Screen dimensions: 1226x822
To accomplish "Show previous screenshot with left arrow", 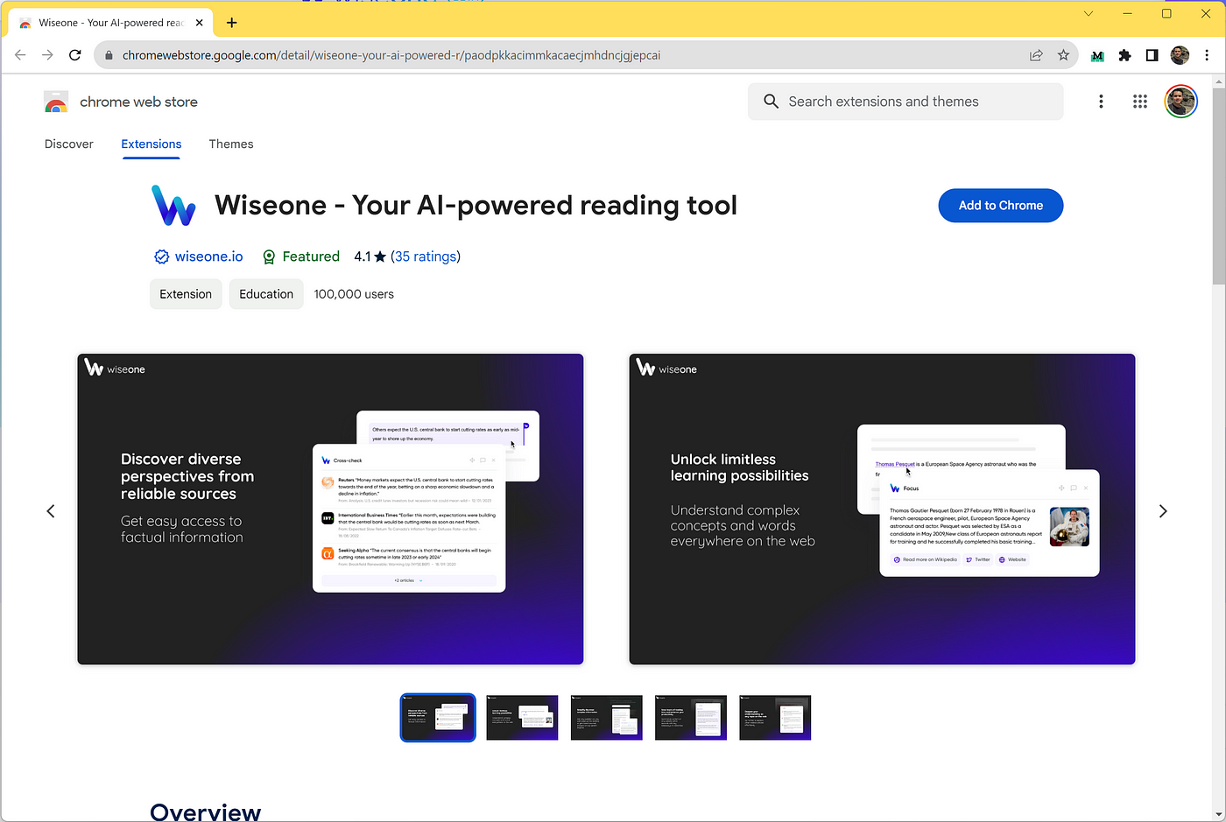I will click(51, 511).
